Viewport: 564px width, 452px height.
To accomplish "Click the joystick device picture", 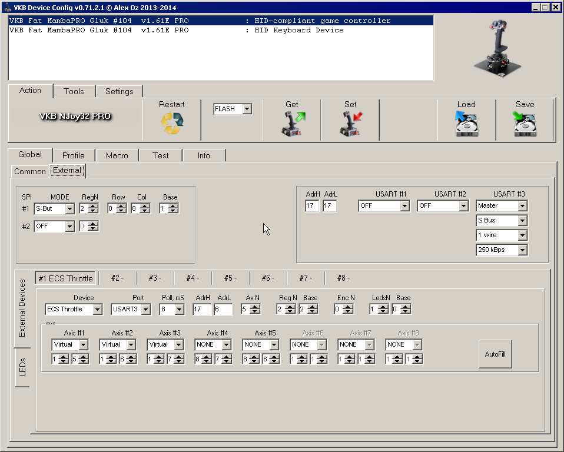I will coord(497,48).
